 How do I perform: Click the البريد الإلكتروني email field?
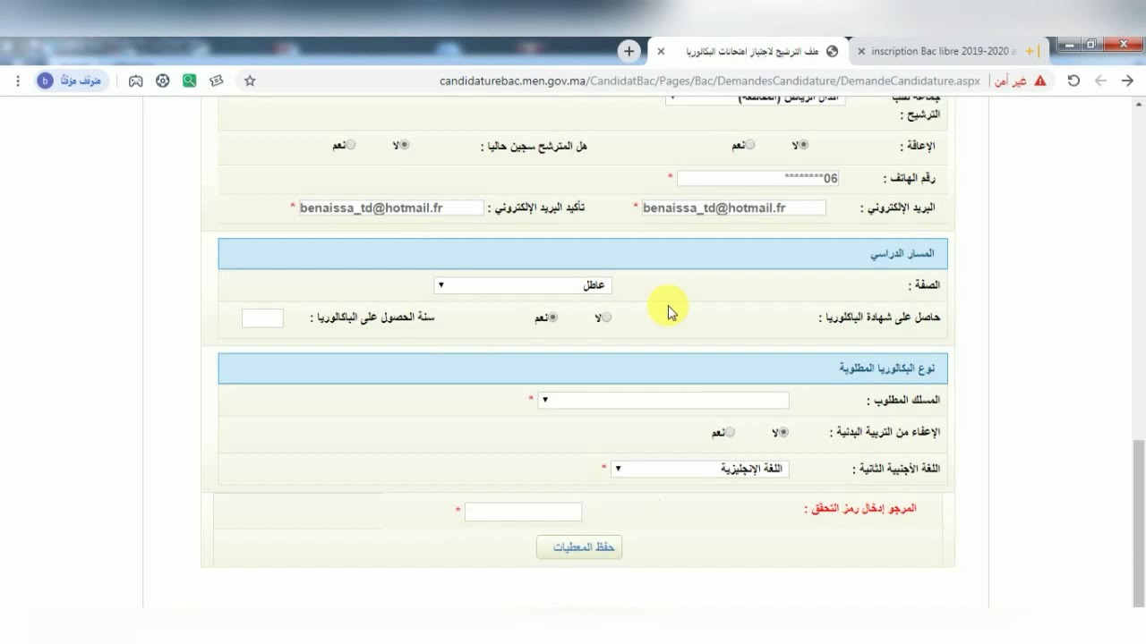click(x=734, y=208)
